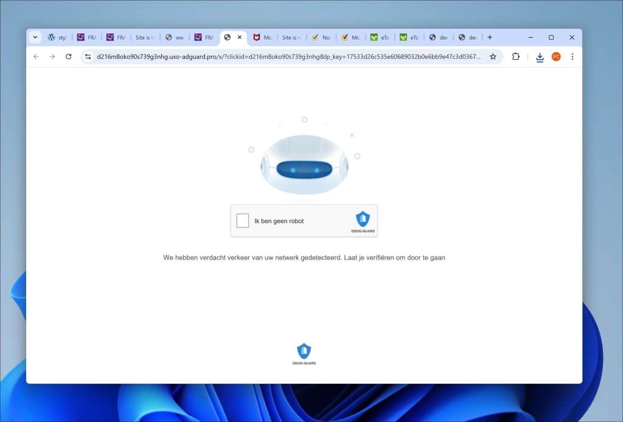
Task: Click the DDoS-Guard footer logo
Action: click(x=304, y=353)
